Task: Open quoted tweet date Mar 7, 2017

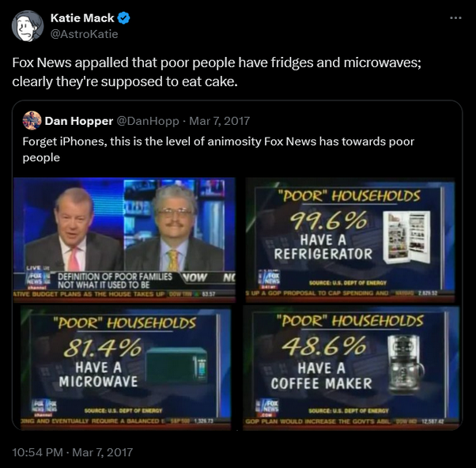Action: tap(220, 121)
